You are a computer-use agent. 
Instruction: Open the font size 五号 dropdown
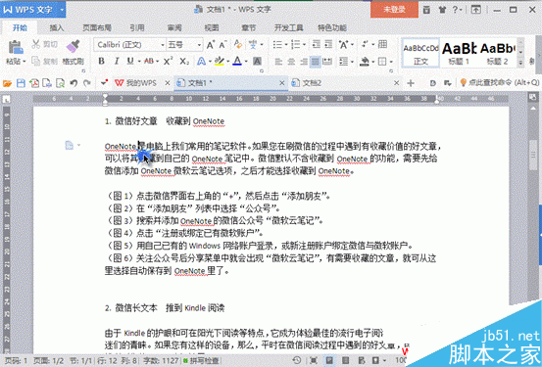pyautogui.click(x=199, y=45)
